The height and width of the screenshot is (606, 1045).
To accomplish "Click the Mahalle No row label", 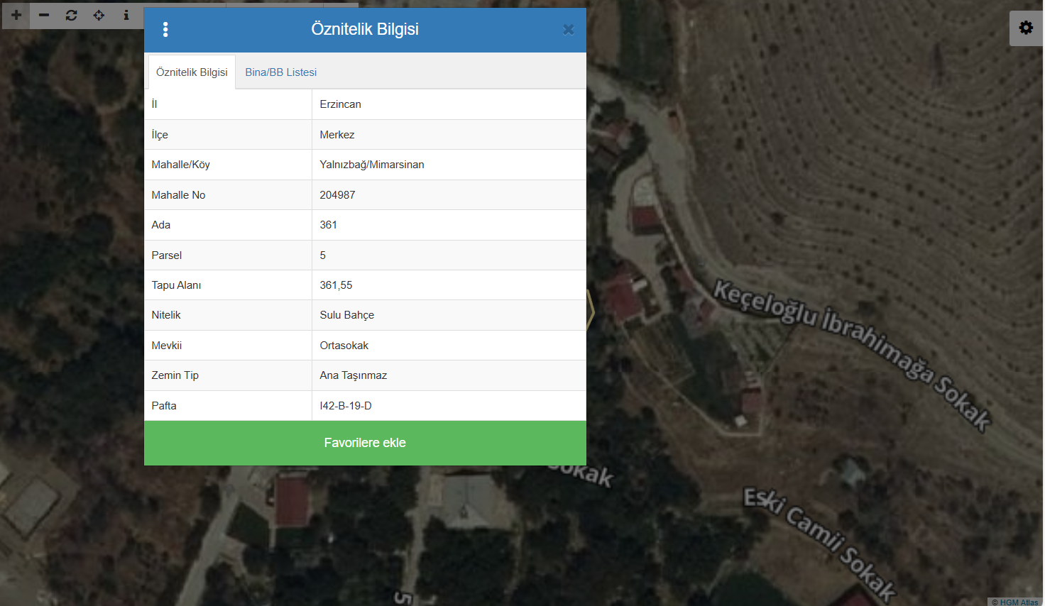I will click(x=178, y=195).
